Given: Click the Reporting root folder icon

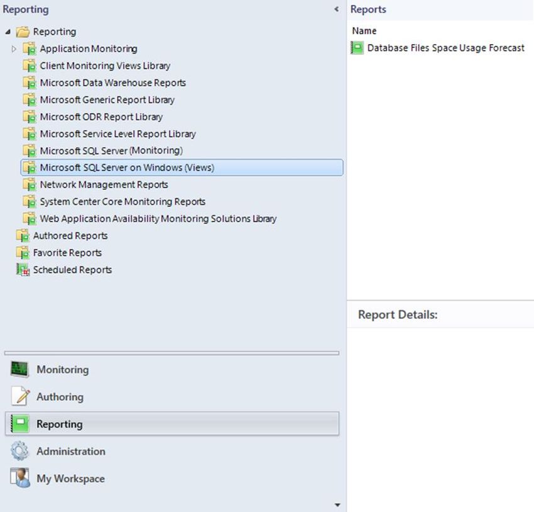Looking at the screenshot, I should coord(23,31).
